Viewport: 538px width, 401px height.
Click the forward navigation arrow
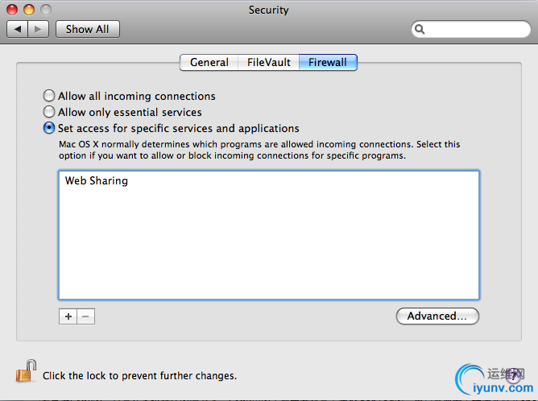(x=39, y=29)
